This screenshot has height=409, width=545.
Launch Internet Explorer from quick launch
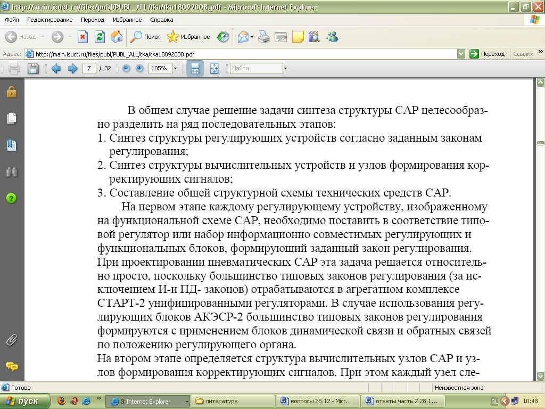point(86,401)
